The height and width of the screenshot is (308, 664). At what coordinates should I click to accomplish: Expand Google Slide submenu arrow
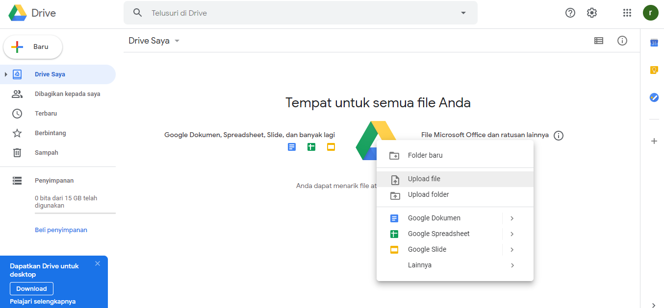(512, 250)
